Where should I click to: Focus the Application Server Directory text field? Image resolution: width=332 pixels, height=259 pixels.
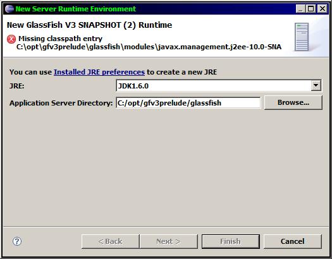tap(188, 103)
